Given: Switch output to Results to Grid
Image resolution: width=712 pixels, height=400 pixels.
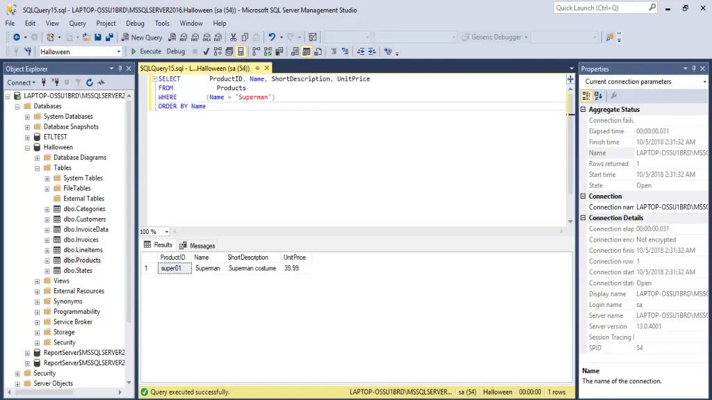Looking at the screenshot, I should pos(307,51).
